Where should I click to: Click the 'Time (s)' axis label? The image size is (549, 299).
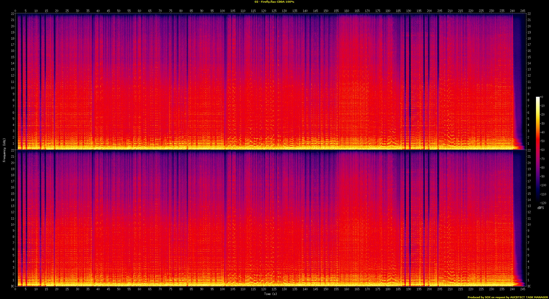270,294
